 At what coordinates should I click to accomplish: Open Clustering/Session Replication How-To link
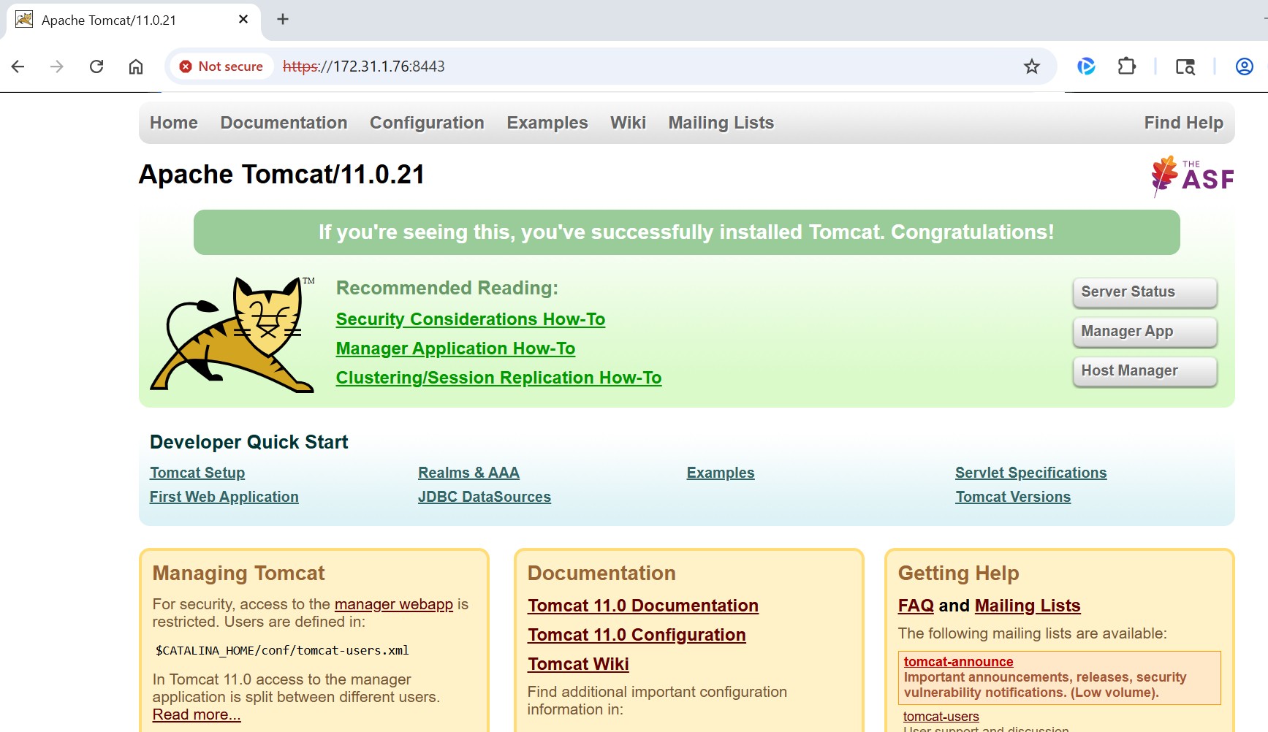click(499, 378)
